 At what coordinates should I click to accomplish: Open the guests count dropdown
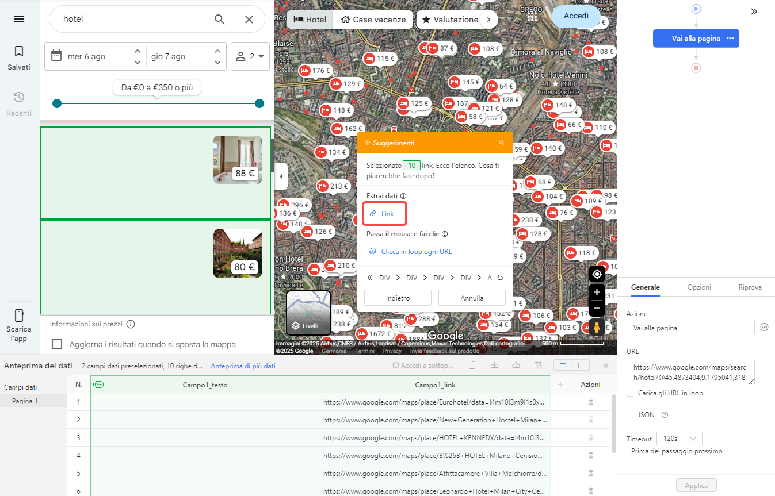(250, 56)
